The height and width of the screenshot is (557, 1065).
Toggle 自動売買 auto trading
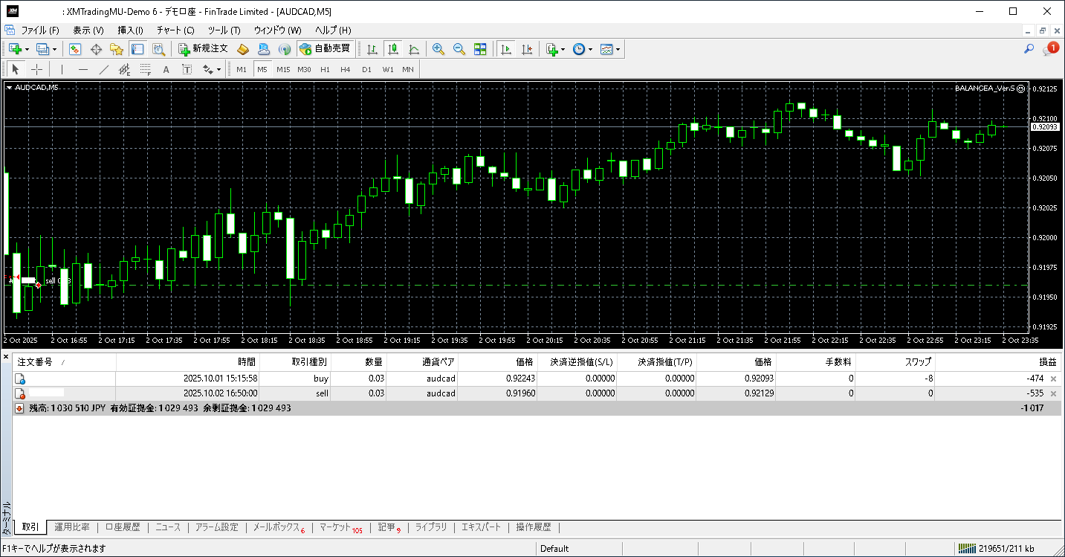pyautogui.click(x=324, y=49)
